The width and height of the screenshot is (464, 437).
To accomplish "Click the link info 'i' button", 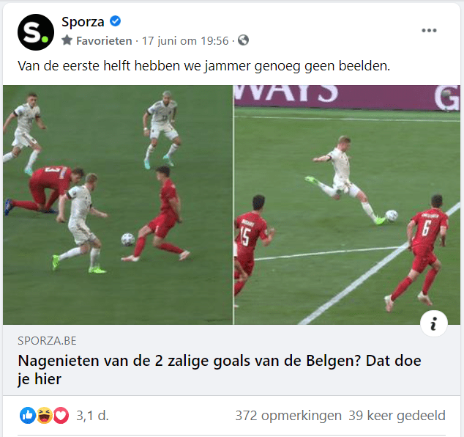I will click(x=434, y=323).
